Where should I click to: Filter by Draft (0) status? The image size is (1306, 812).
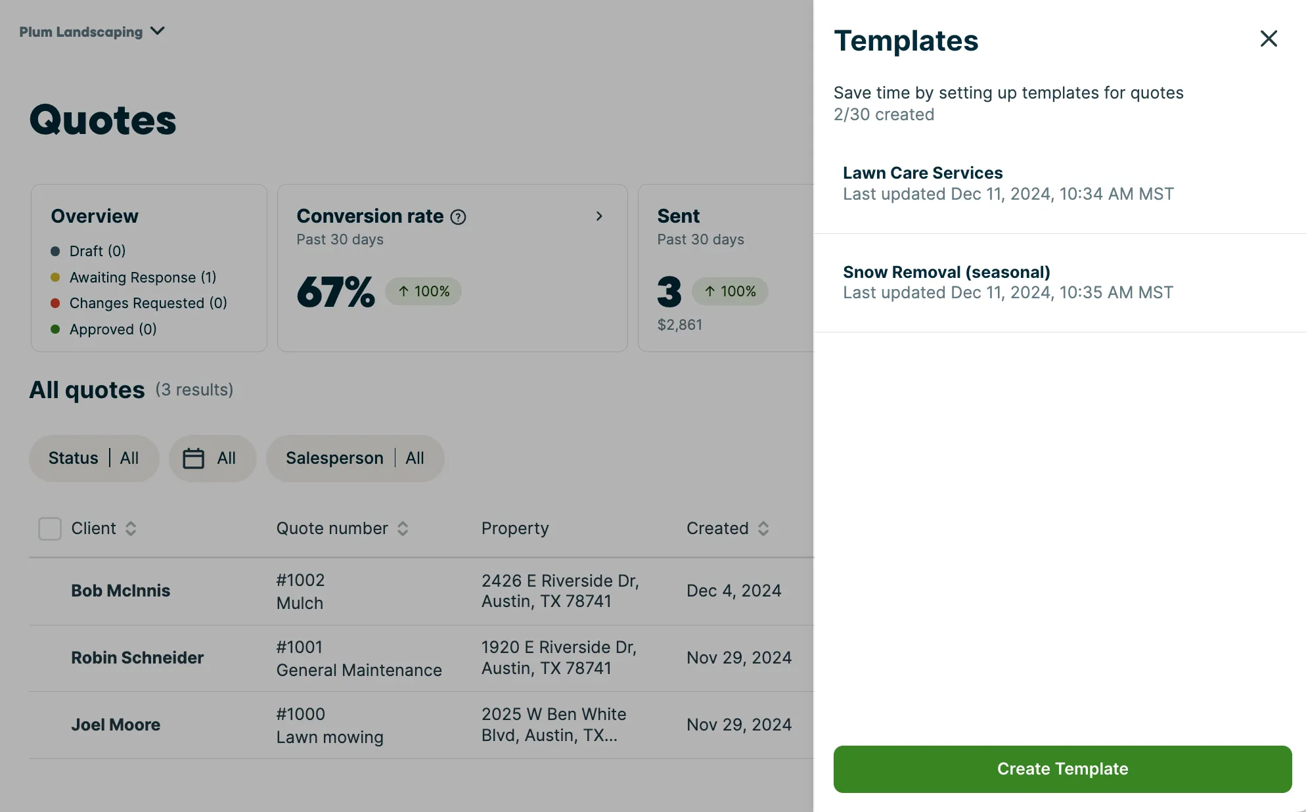pyautogui.click(x=88, y=251)
